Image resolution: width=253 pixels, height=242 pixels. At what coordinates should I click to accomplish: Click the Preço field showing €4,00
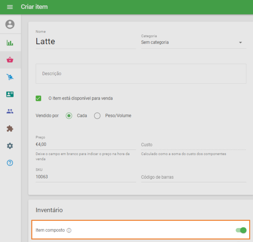pos(85,144)
